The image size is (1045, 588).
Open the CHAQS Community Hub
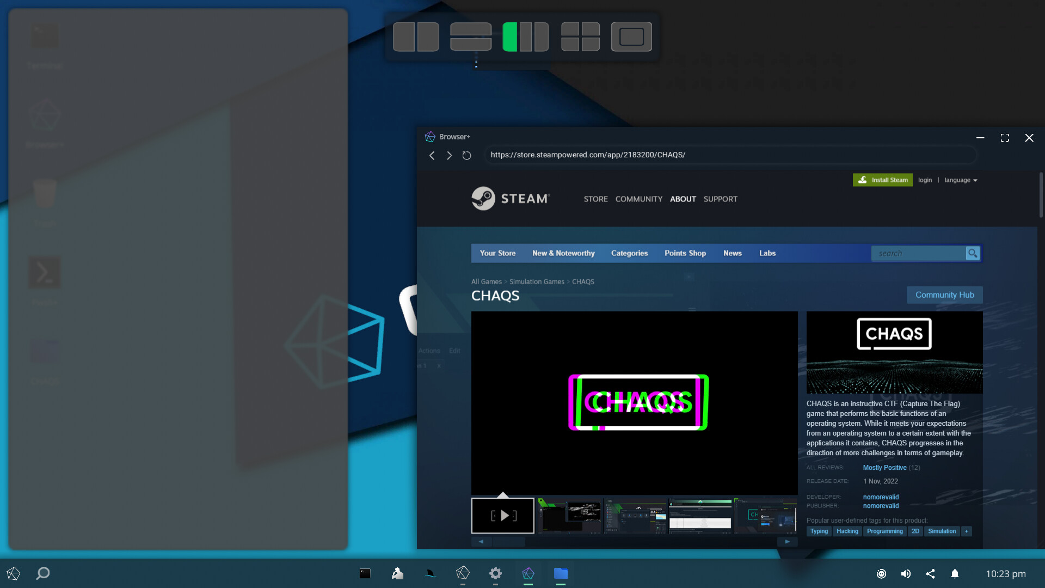point(944,295)
